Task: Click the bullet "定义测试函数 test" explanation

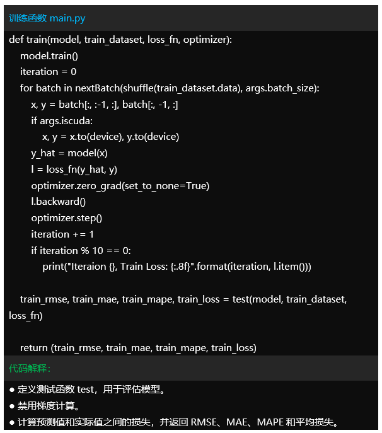Action: click(x=88, y=390)
